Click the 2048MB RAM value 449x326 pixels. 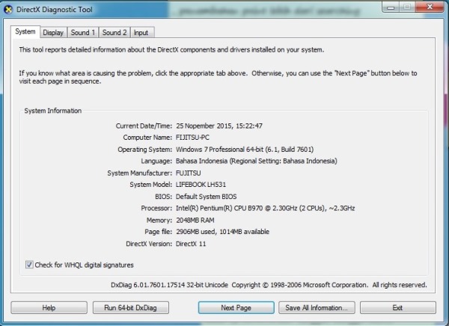point(195,220)
